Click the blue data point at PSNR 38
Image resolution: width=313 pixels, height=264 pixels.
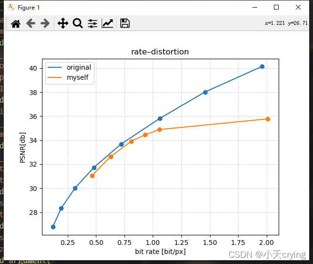coord(205,92)
